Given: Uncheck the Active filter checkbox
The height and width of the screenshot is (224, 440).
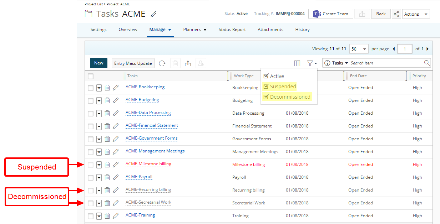Looking at the screenshot, I should click(266, 76).
